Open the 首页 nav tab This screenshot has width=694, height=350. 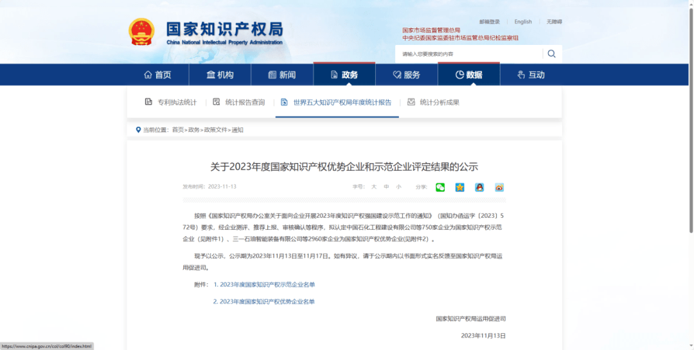pos(157,74)
